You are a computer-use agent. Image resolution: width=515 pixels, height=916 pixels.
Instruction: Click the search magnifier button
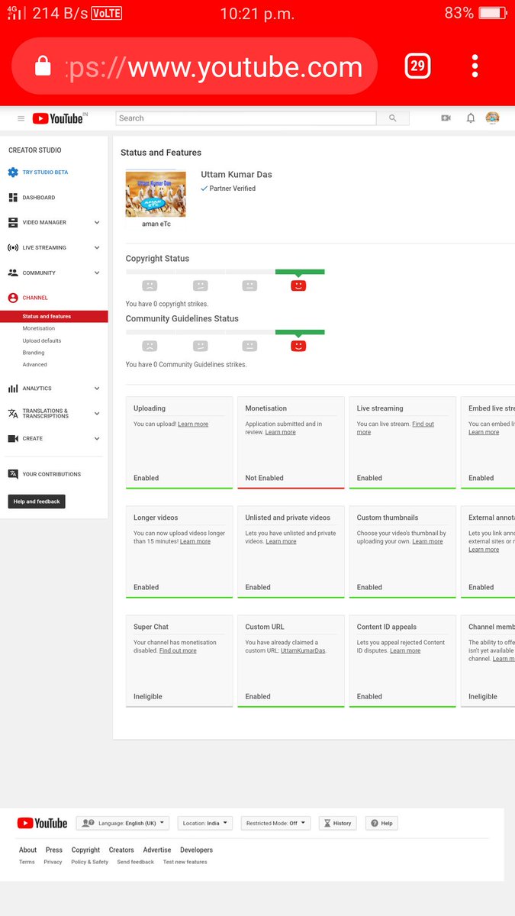coord(393,118)
